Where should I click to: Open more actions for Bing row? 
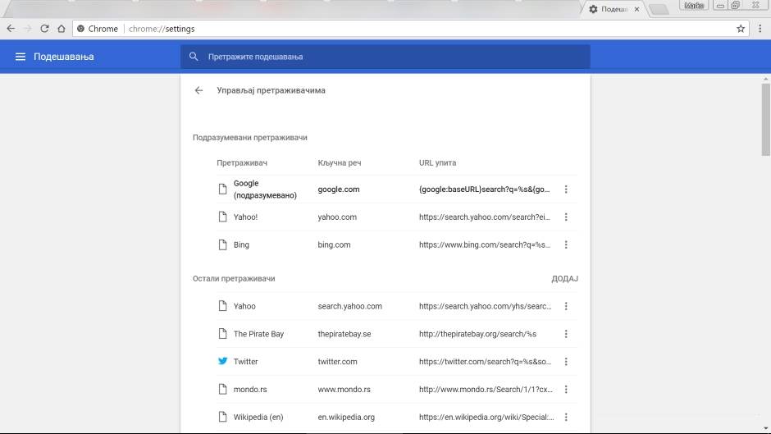(566, 244)
